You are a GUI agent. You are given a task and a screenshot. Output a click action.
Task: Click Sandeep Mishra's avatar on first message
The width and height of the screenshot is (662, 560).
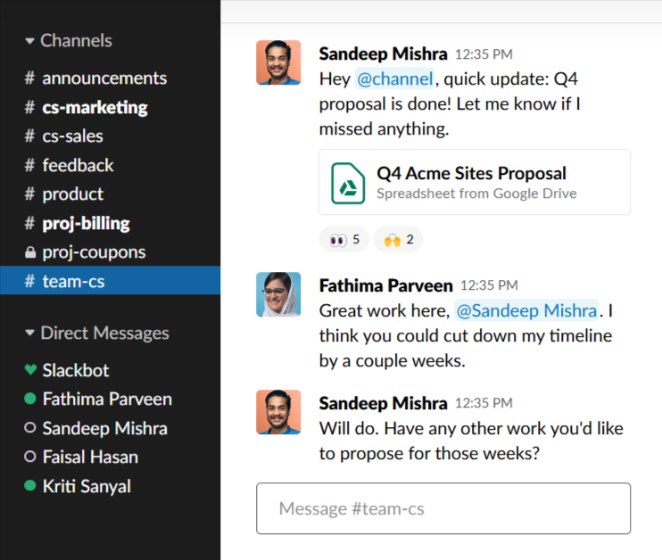[278, 62]
